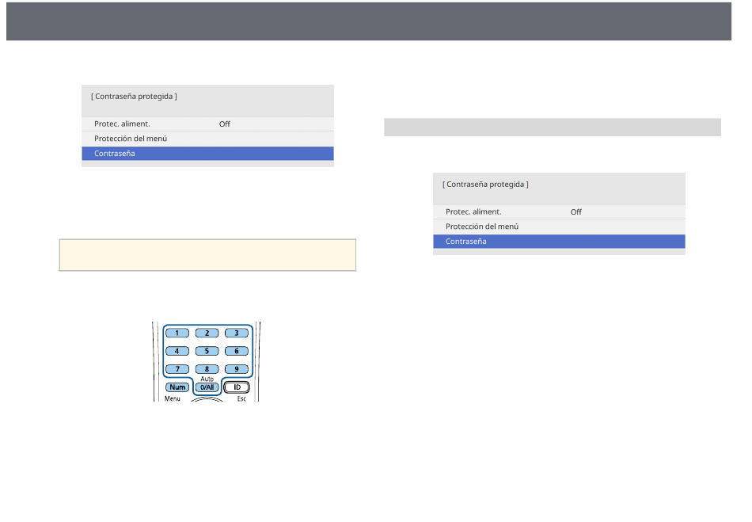Click the Contraseña protegida title above the remote
Screen dimensions: 752x522
134,97
